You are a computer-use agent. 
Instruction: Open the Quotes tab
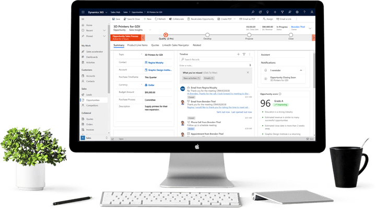(x=155, y=45)
